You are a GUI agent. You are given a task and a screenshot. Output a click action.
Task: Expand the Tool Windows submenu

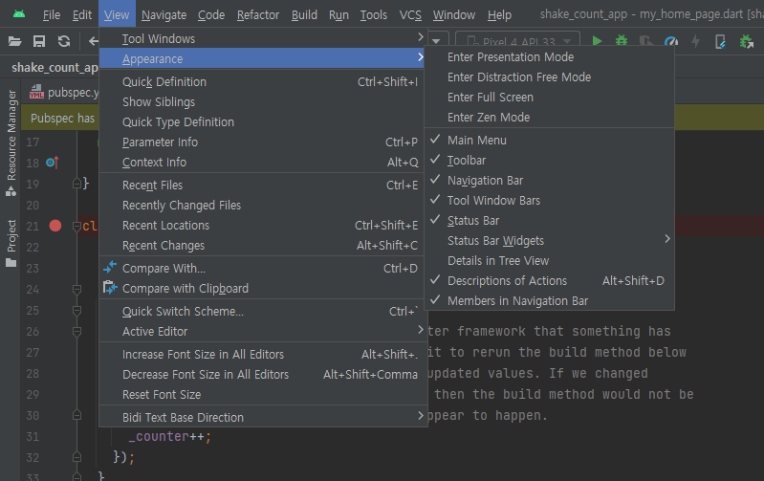[159, 39]
